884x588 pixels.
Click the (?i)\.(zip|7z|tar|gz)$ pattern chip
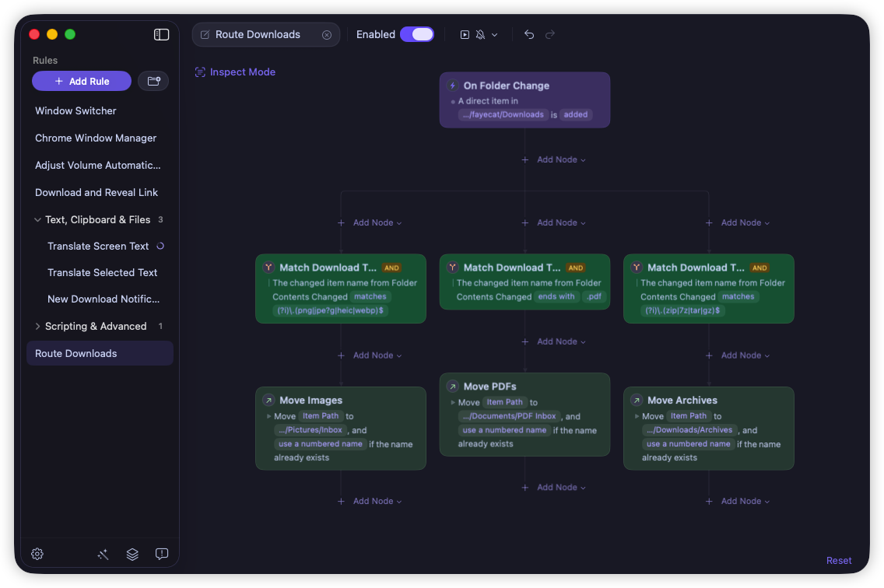click(682, 310)
